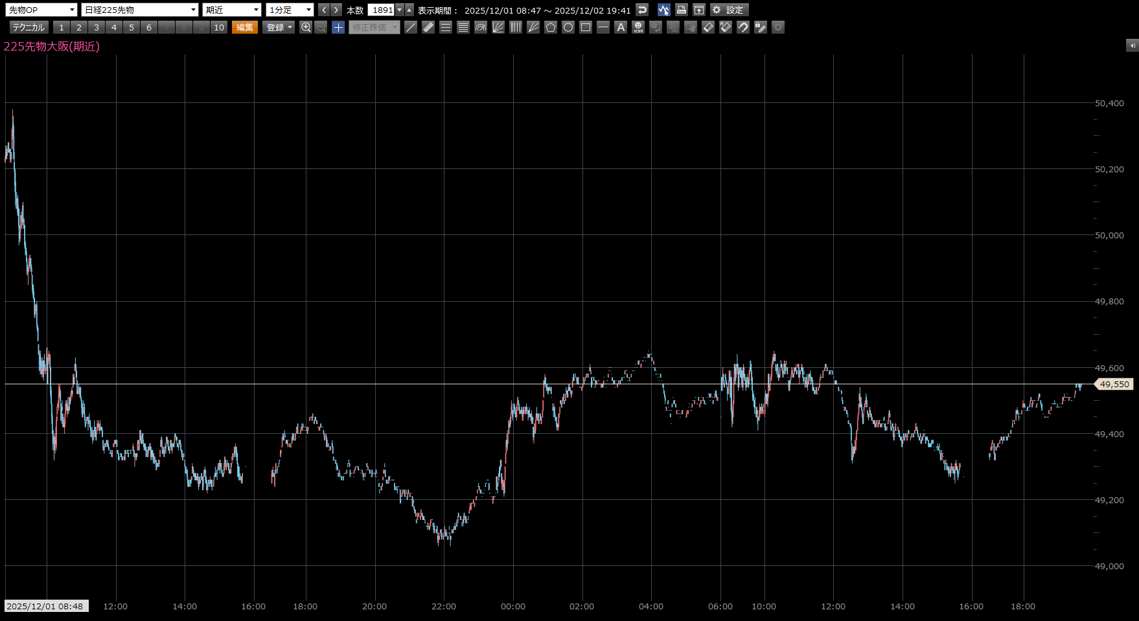This screenshot has height=621, width=1139.
Task: Click the テクニカル button
Action: tap(29, 27)
